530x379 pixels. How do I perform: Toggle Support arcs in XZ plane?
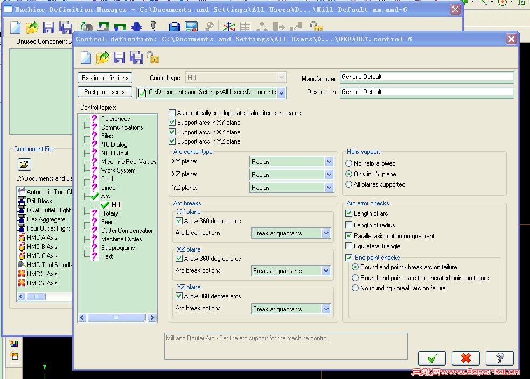pos(172,132)
